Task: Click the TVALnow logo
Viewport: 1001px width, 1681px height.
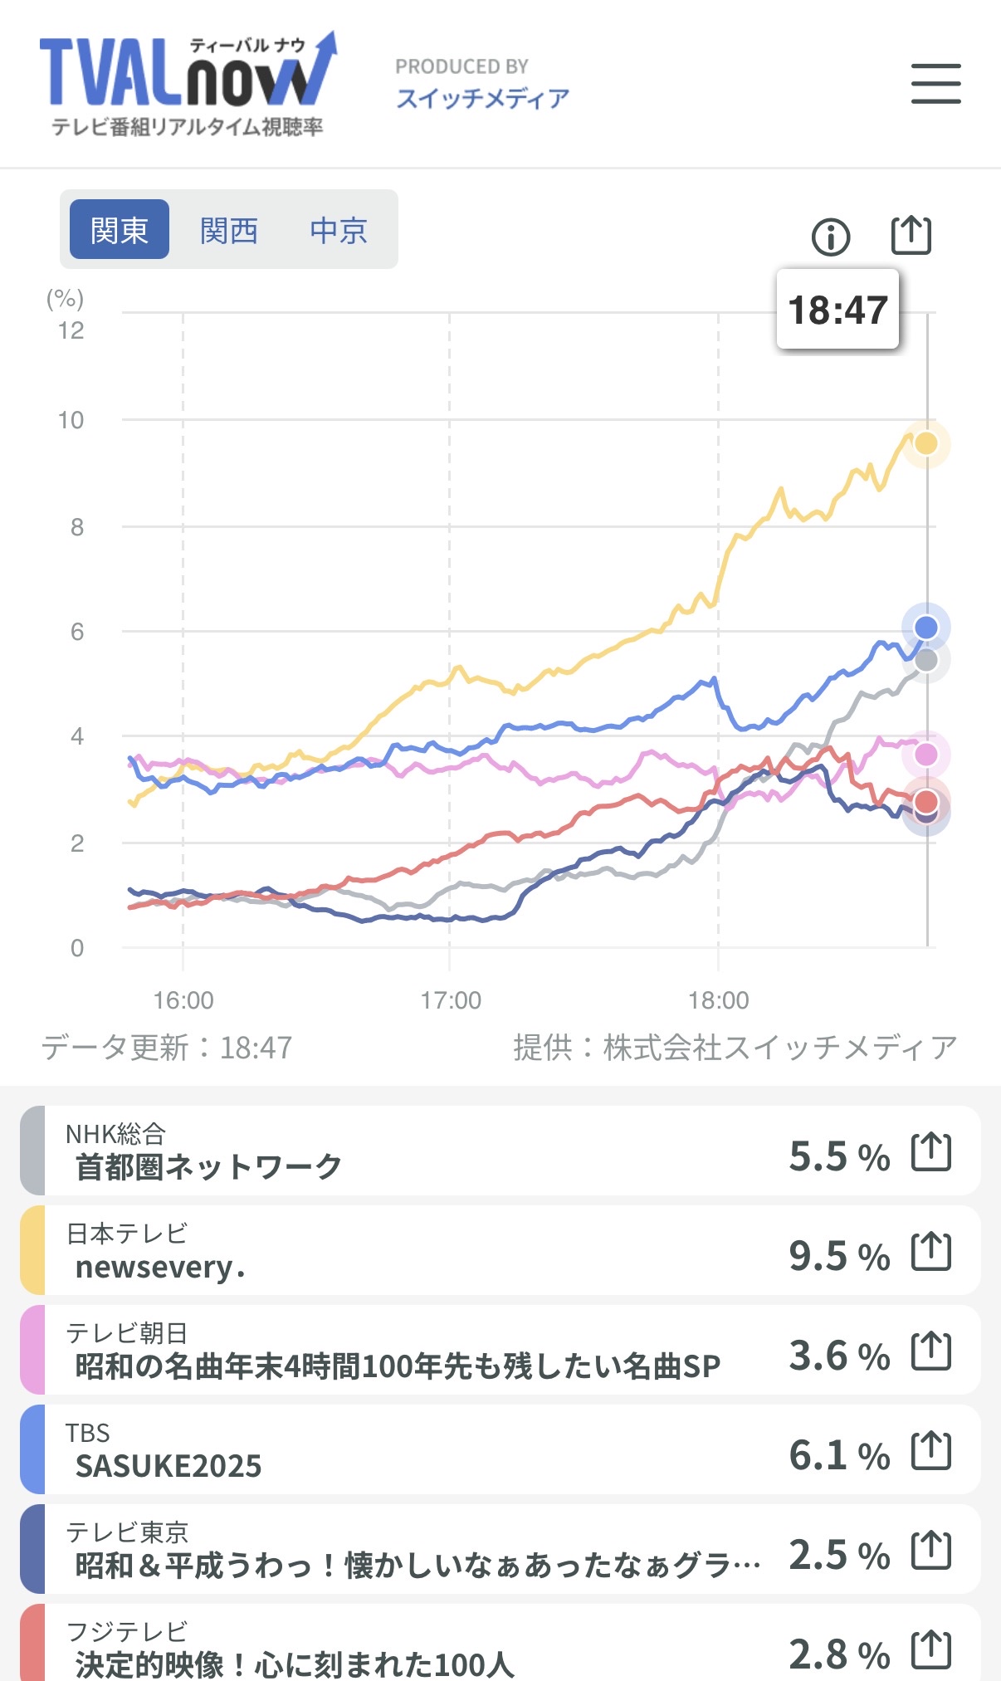Action: pos(188,84)
